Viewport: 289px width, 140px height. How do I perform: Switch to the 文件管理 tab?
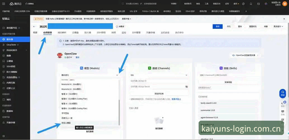coord(136,33)
